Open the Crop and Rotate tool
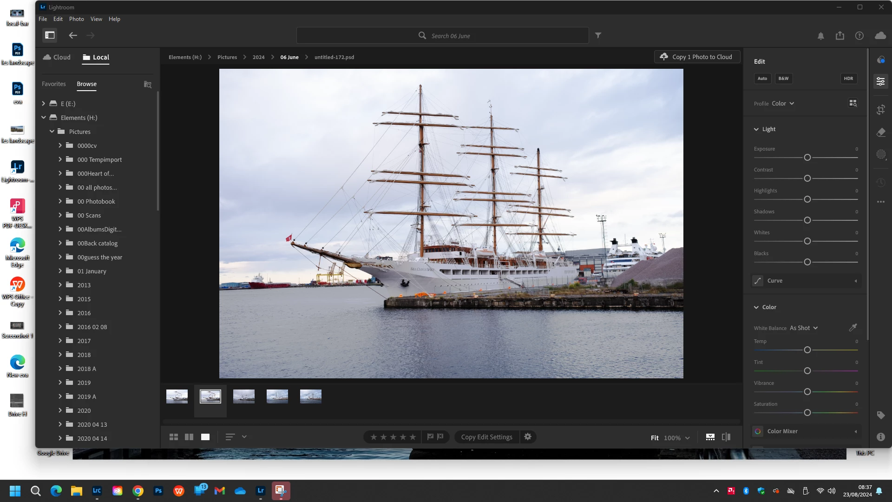Viewport: 892px width, 502px height. 880,110
